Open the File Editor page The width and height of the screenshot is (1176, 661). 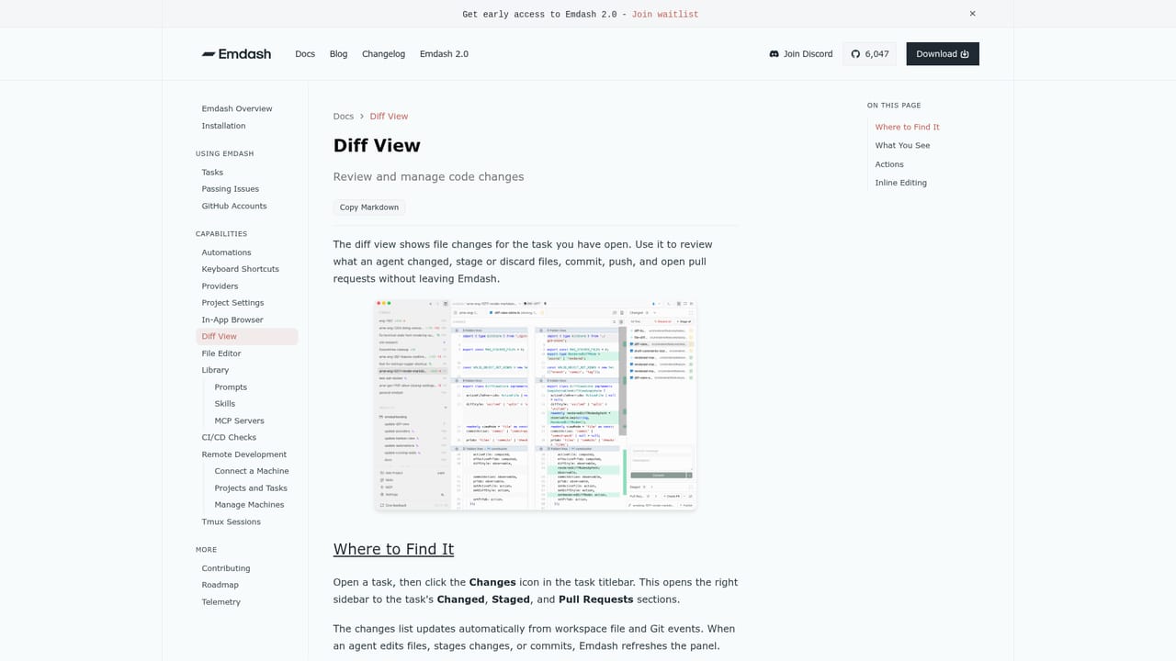pos(221,353)
